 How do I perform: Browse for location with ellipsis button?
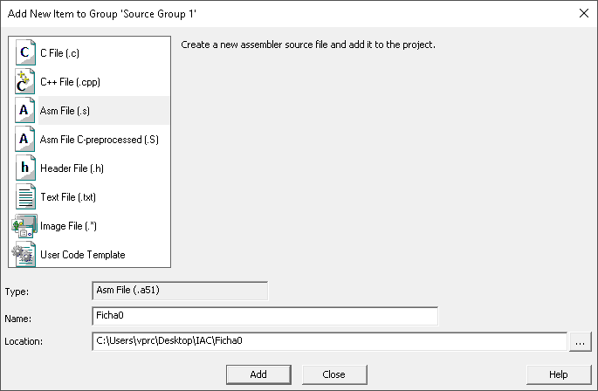click(x=581, y=341)
